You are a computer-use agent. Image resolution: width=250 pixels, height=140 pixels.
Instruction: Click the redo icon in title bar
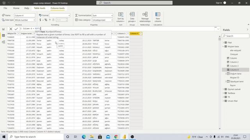14,3
